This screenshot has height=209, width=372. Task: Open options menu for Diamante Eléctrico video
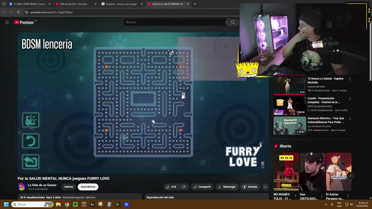[x=350, y=119]
